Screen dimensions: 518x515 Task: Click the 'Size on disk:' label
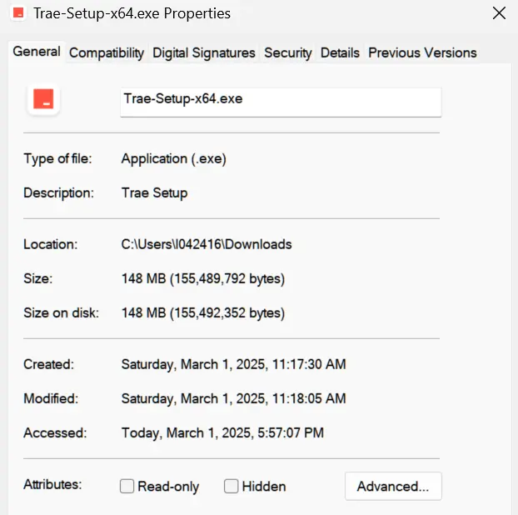point(62,313)
